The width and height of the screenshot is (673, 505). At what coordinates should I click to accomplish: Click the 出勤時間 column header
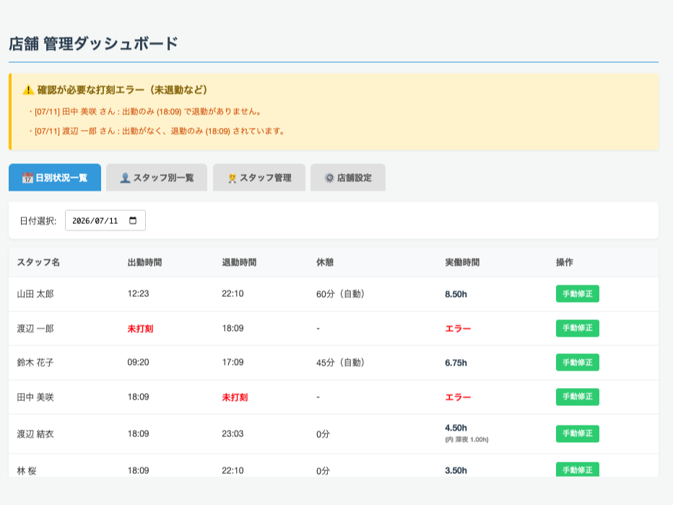click(x=144, y=262)
